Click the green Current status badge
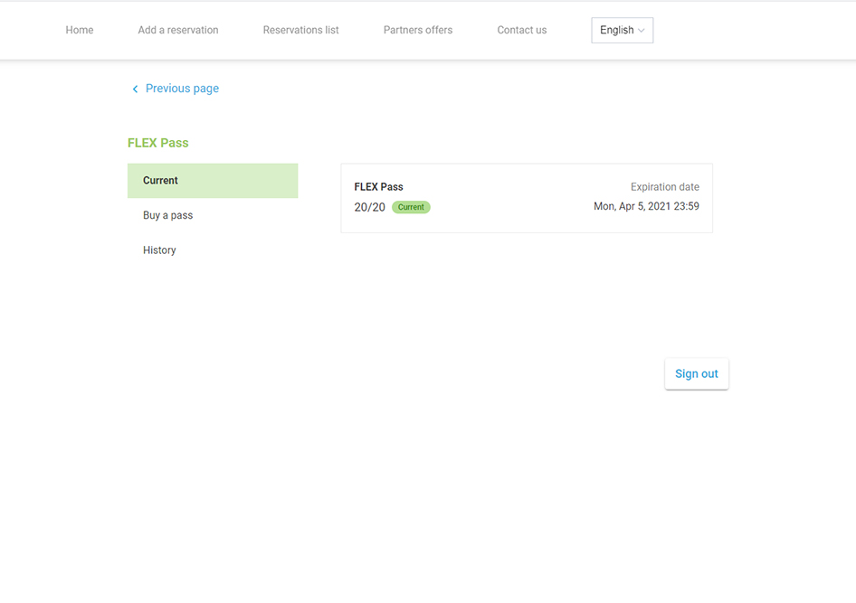Viewport: 856px width, 603px height. point(411,207)
